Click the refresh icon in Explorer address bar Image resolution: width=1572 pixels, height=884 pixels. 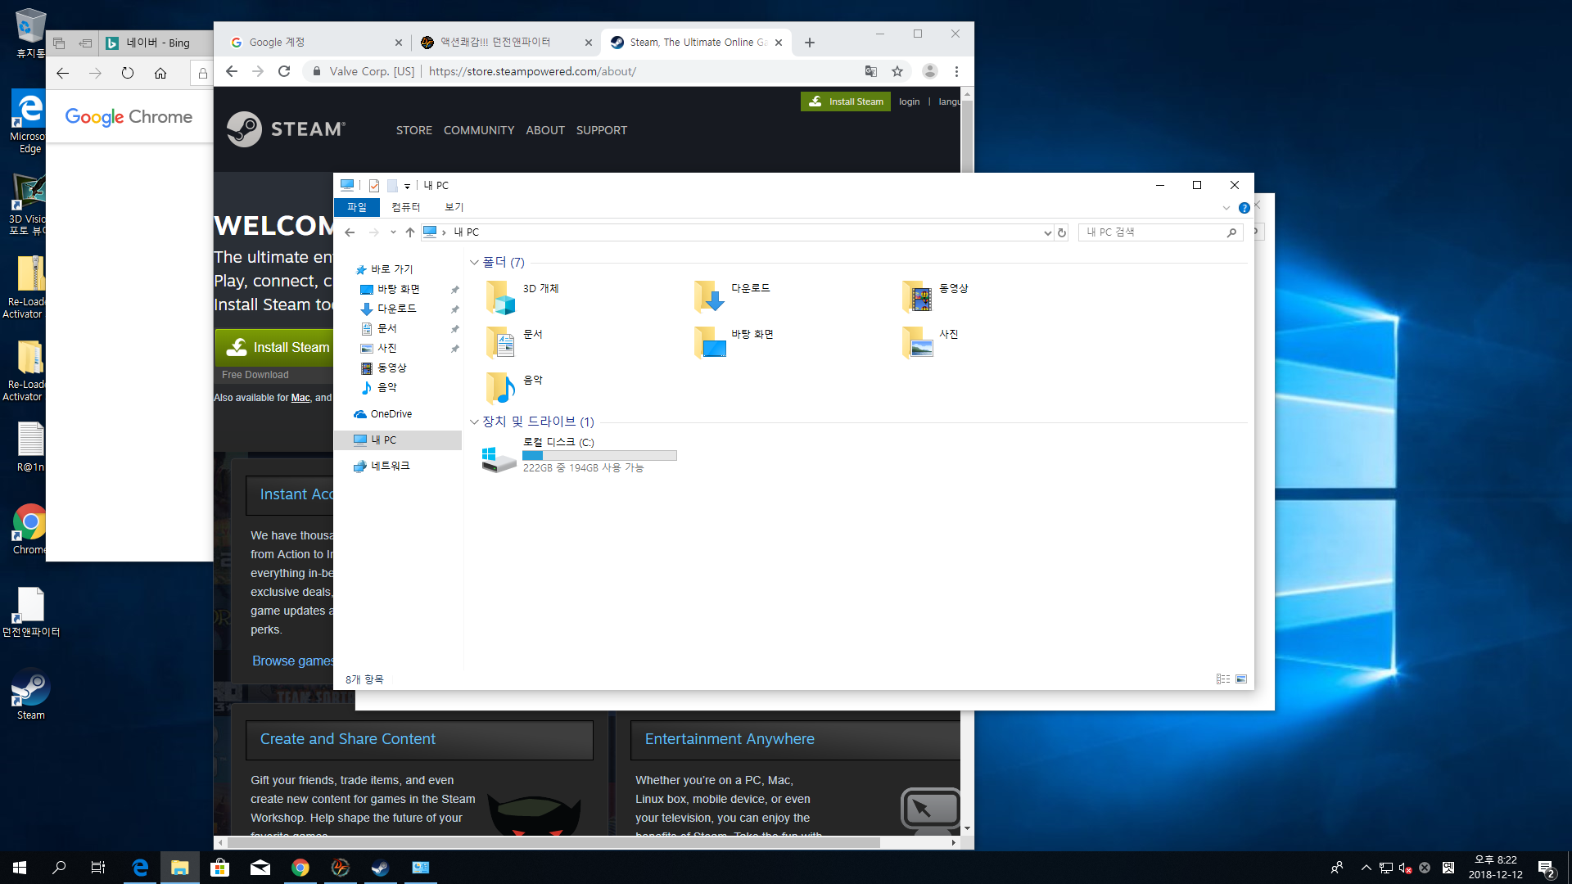coord(1062,232)
